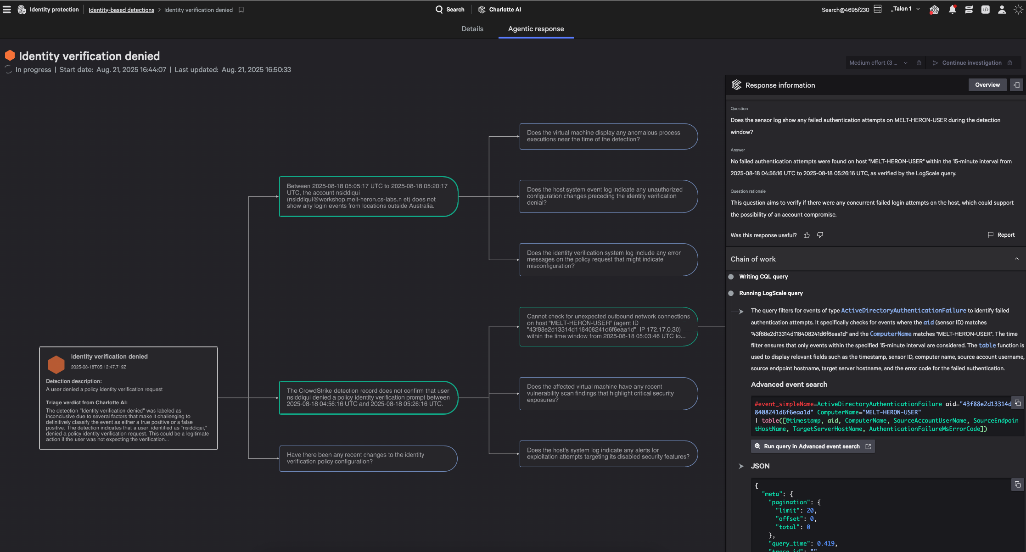
Task: Collapse the Chain of work section
Action: pyautogui.click(x=1016, y=259)
